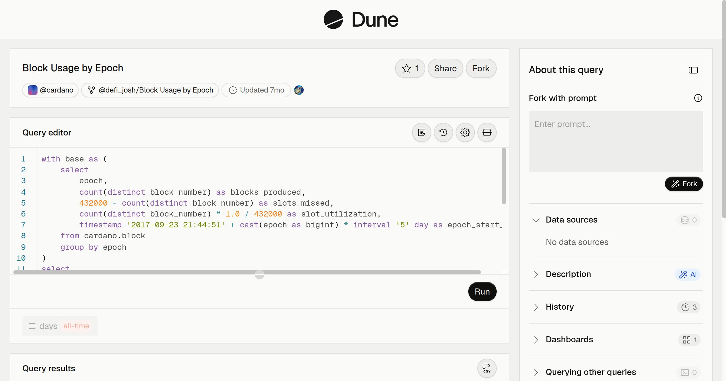Focus the Enter prompt text box
The height and width of the screenshot is (381, 726).
616,142
